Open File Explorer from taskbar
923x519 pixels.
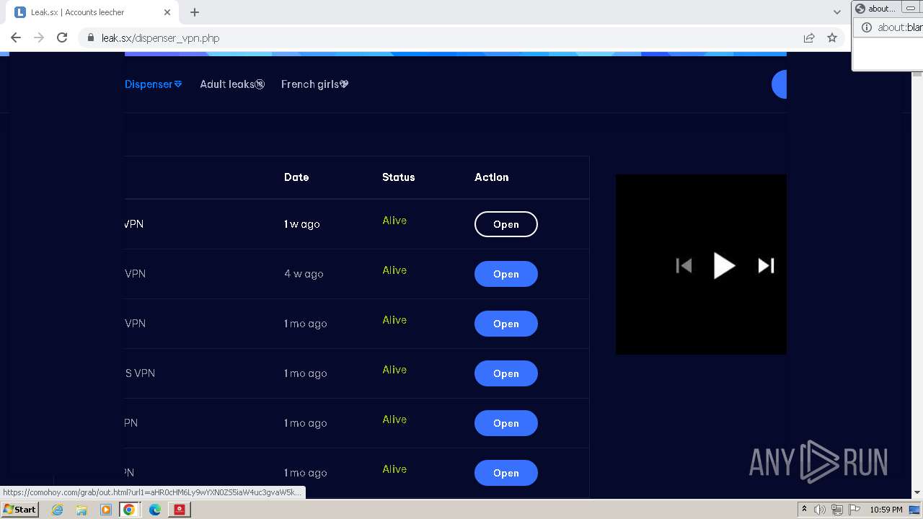click(x=81, y=510)
